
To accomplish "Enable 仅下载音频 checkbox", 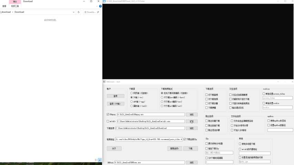I will pos(207,95).
